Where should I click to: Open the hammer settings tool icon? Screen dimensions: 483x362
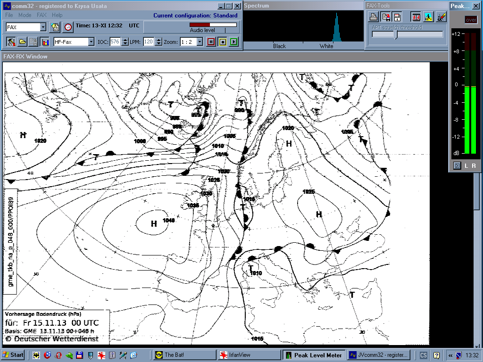(11, 41)
